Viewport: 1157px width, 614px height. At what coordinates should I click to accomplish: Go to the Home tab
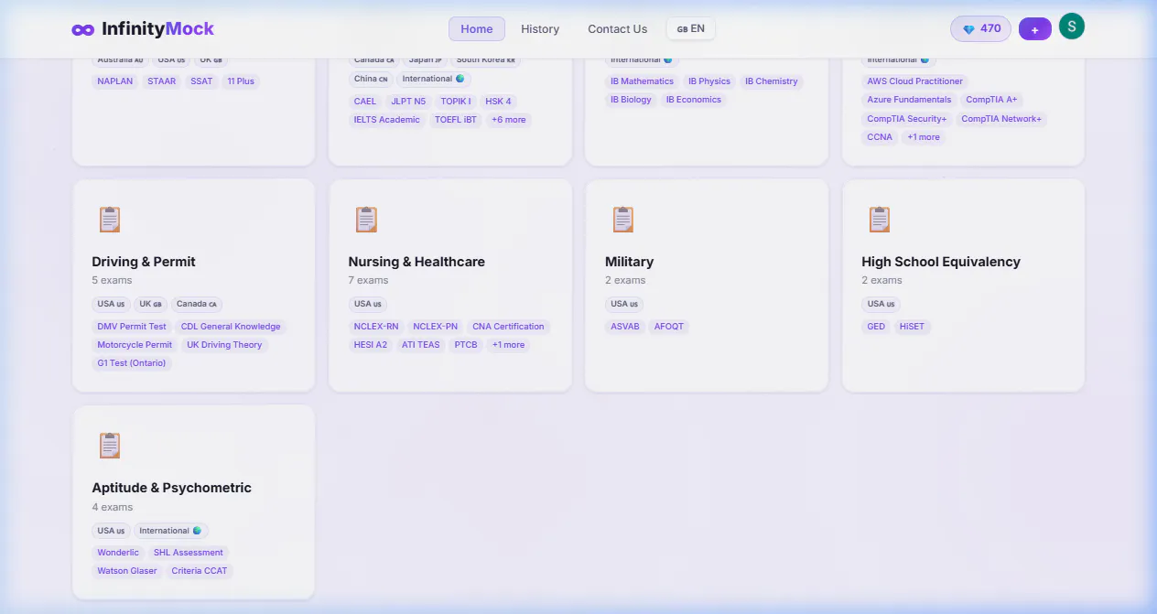[x=477, y=28]
